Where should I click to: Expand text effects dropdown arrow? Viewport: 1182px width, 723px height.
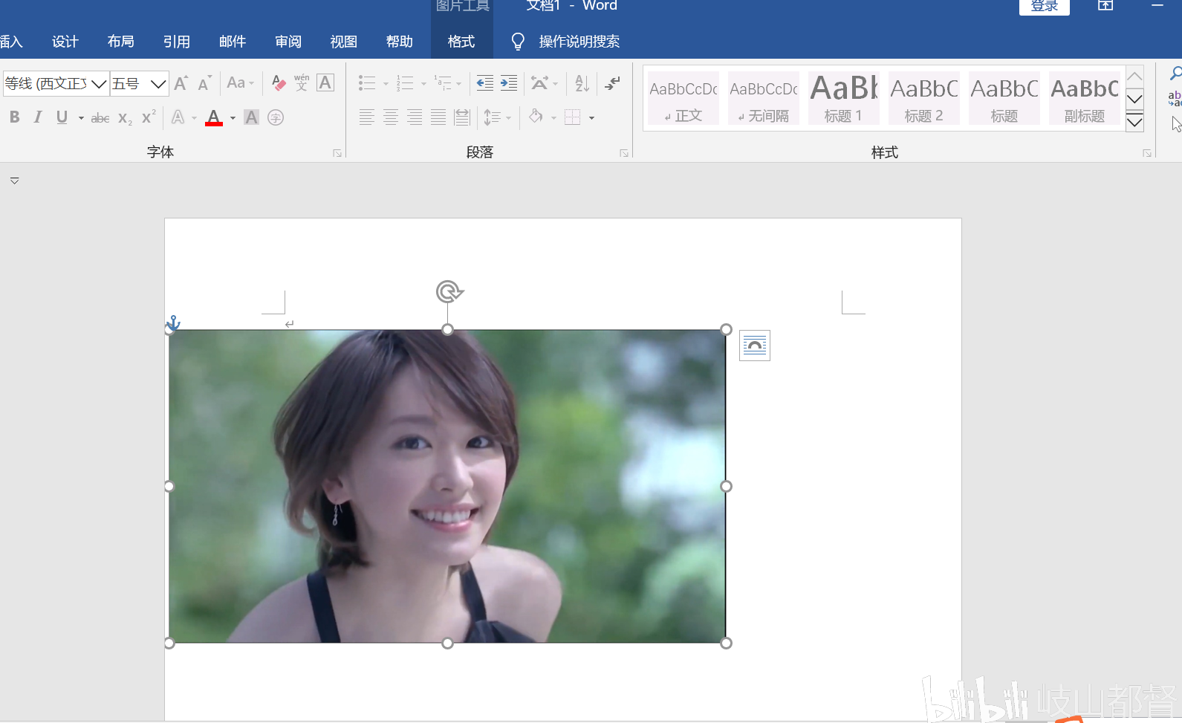pos(194,118)
